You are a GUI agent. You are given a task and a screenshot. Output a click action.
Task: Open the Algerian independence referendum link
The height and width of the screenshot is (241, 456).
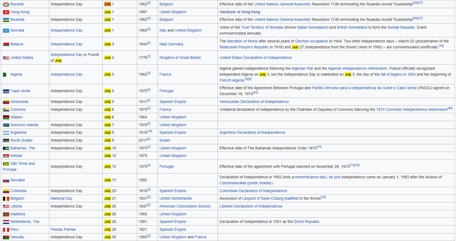[358, 68]
